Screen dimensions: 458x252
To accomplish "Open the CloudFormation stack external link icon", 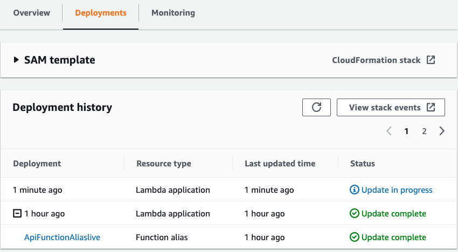I will coord(431,60).
